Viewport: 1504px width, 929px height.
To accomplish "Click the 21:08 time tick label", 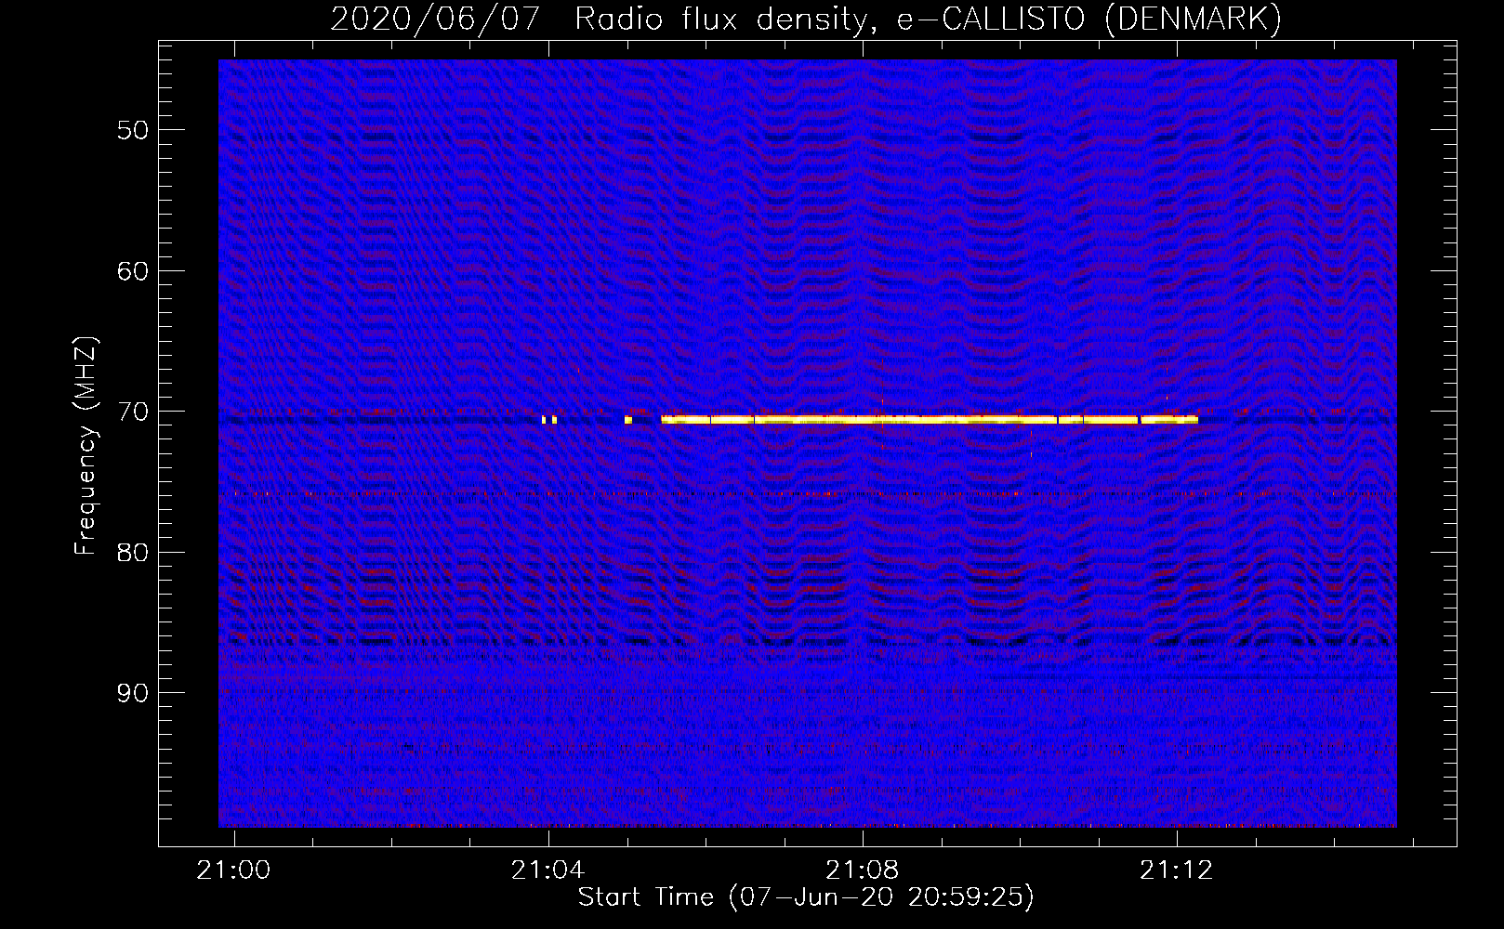I will click(x=863, y=870).
